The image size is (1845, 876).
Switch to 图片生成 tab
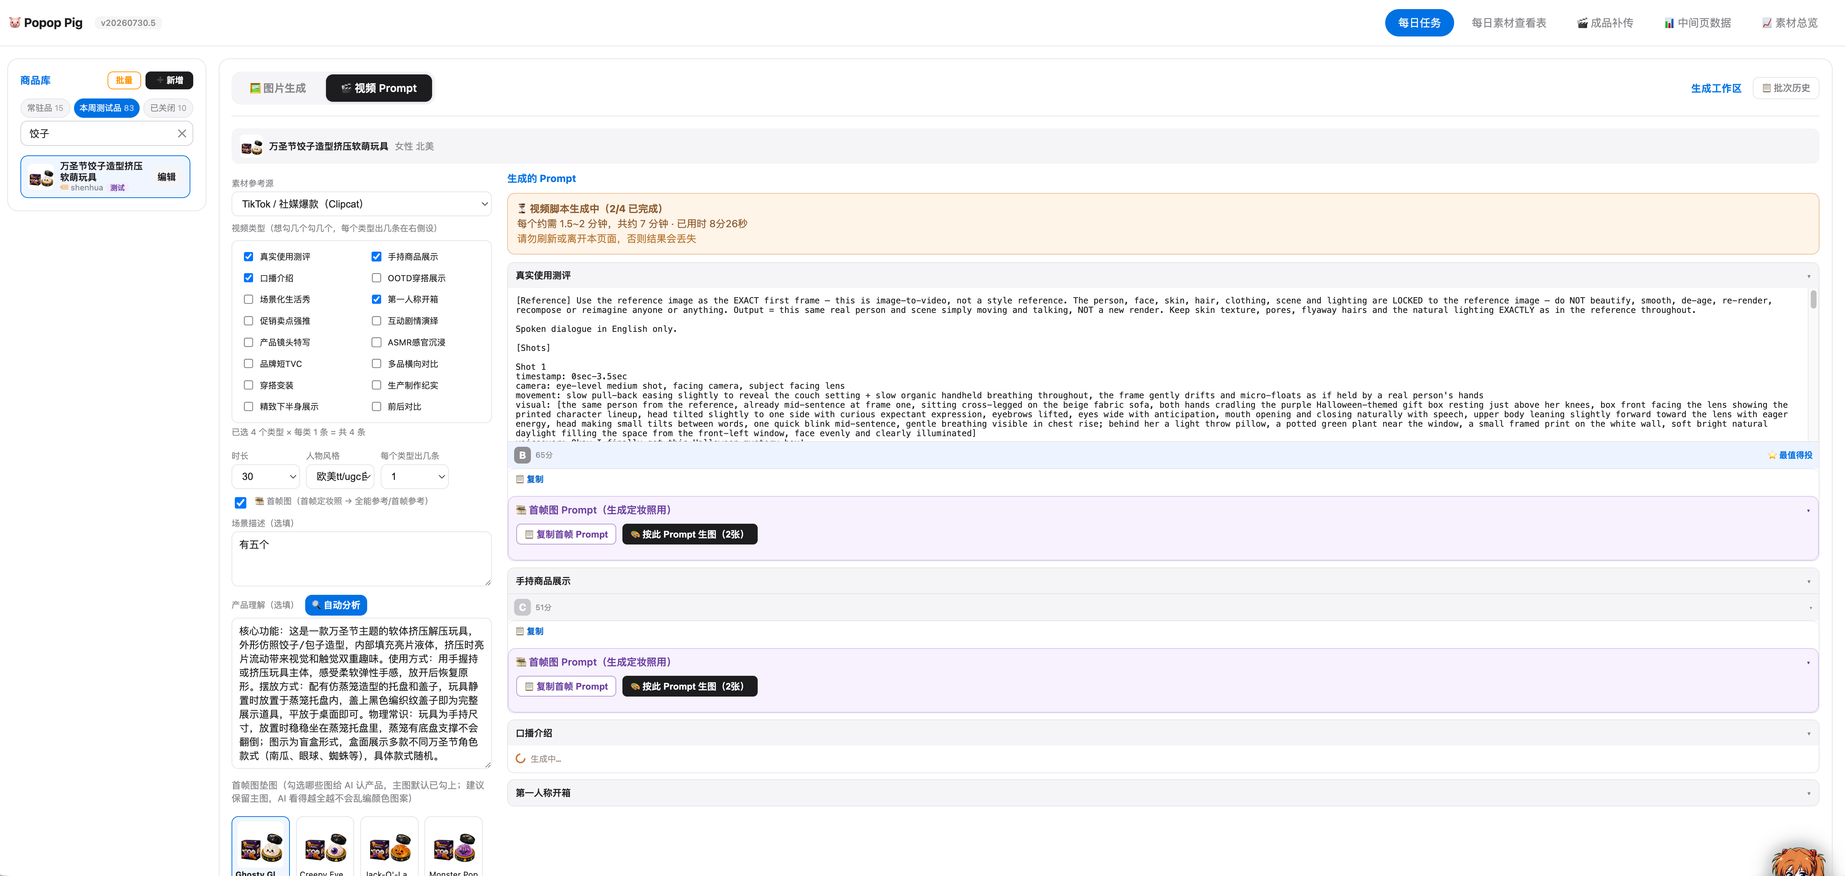click(x=278, y=88)
